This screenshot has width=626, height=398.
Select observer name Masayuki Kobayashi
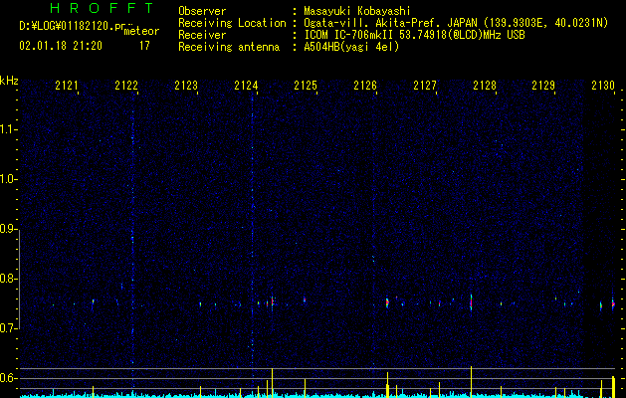(357, 11)
